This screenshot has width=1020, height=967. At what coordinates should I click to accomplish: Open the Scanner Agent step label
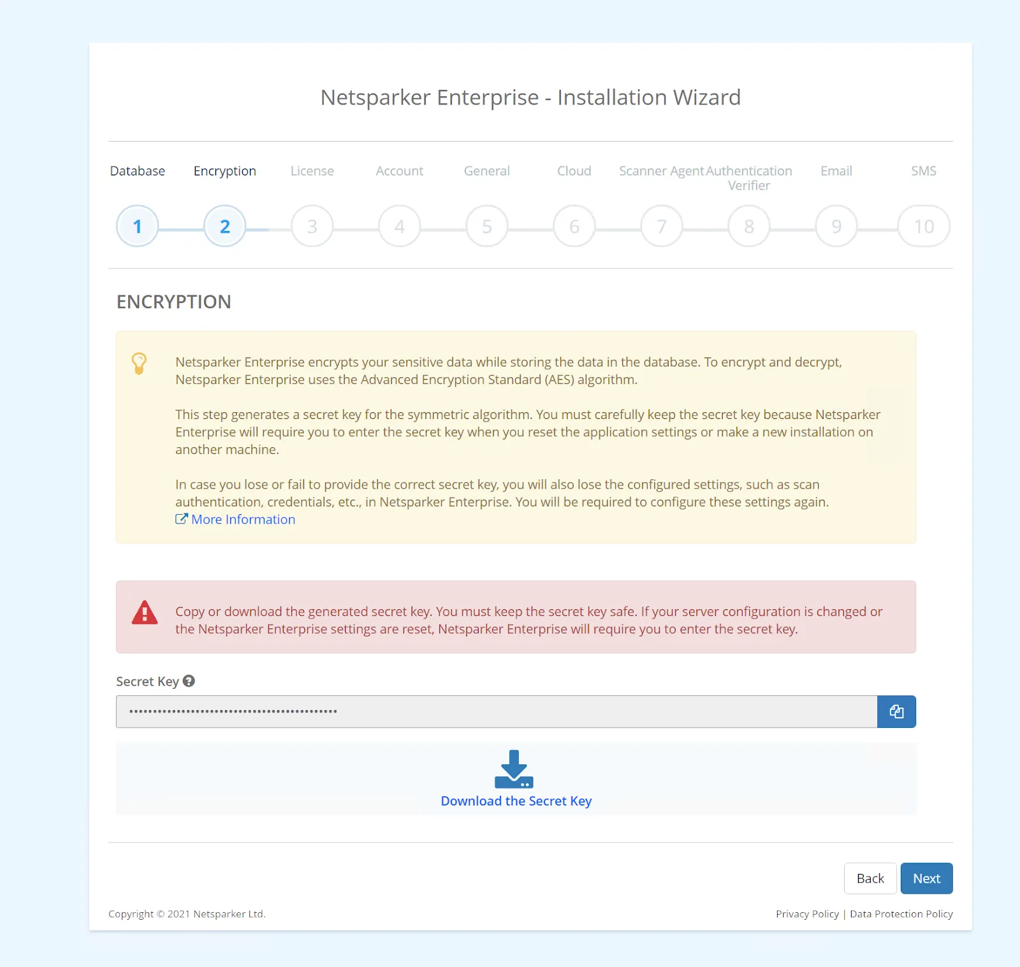(x=661, y=171)
